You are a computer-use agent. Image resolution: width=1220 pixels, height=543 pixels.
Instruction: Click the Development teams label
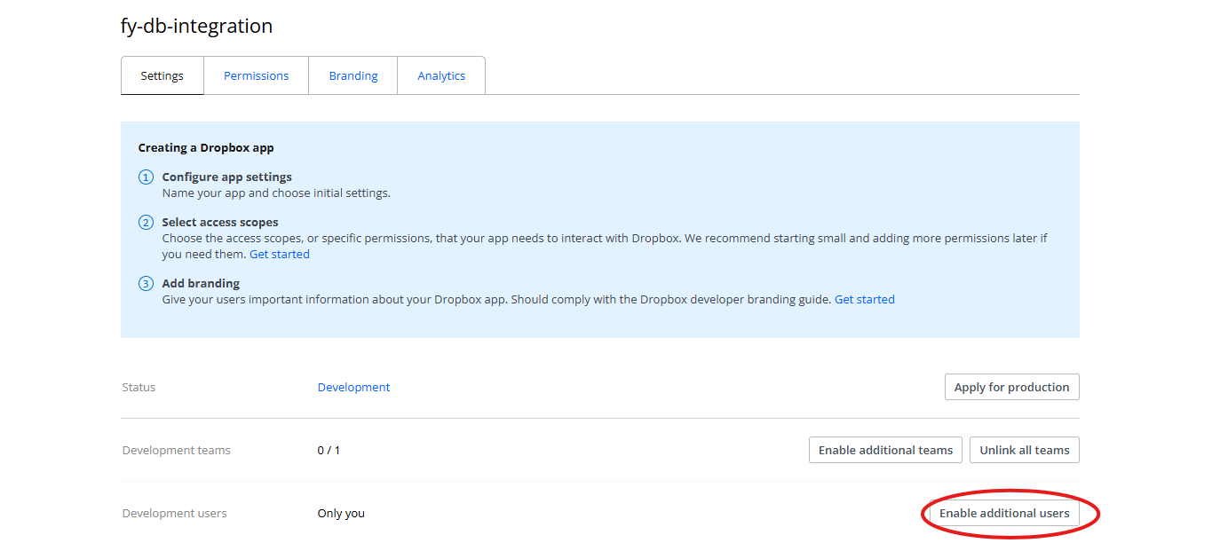tap(176, 450)
